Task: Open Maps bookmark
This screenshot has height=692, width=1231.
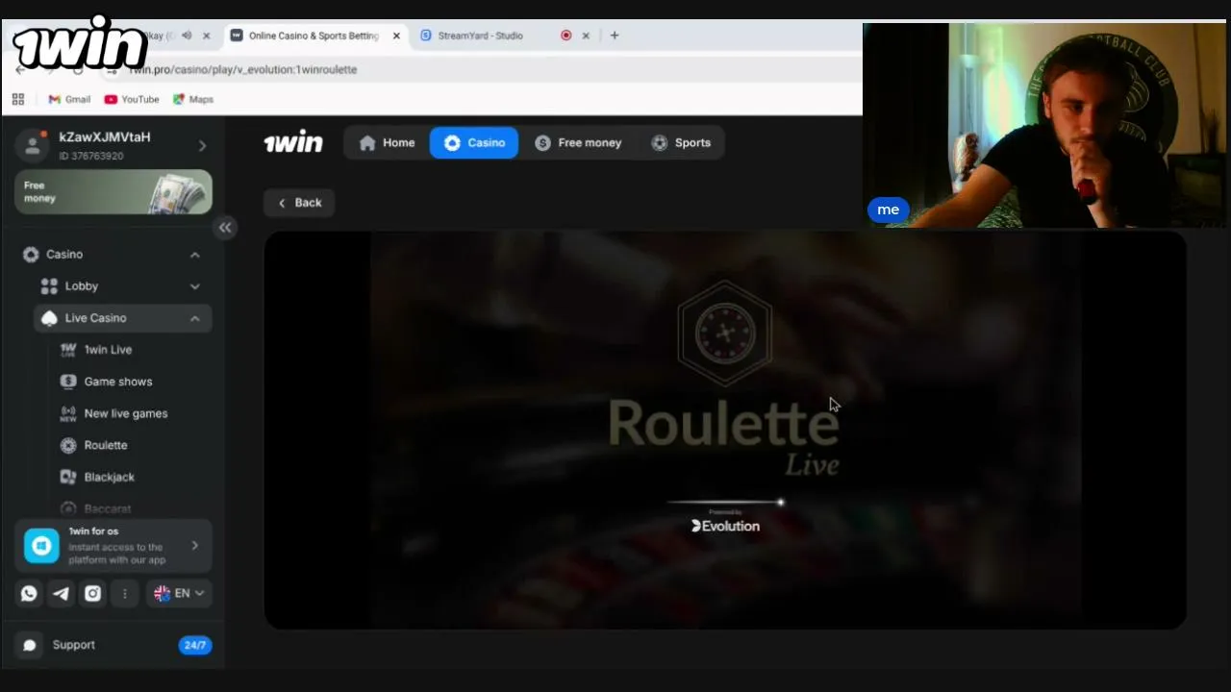Action: click(193, 99)
